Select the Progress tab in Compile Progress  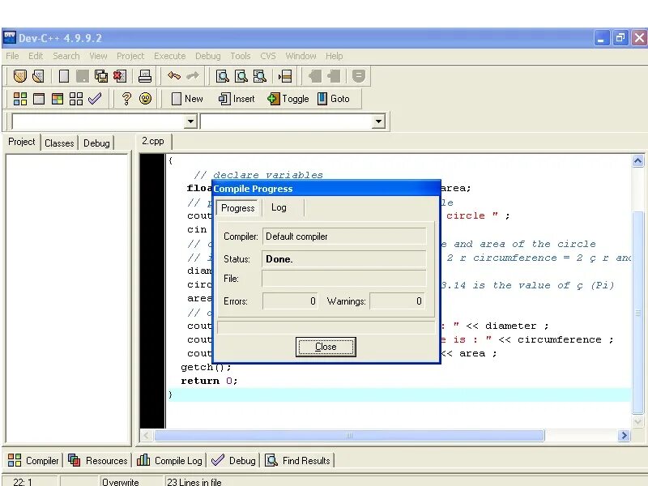[237, 208]
